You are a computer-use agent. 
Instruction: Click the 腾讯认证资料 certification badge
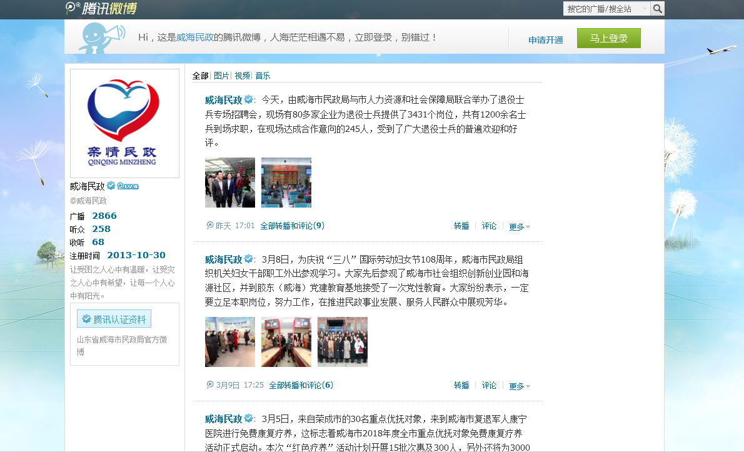114,319
